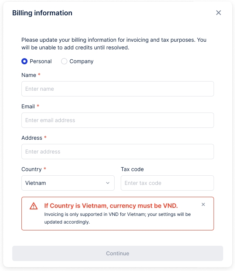The height and width of the screenshot is (271, 235).
Task: Click the Billing information dialog title
Action: tap(42, 13)
